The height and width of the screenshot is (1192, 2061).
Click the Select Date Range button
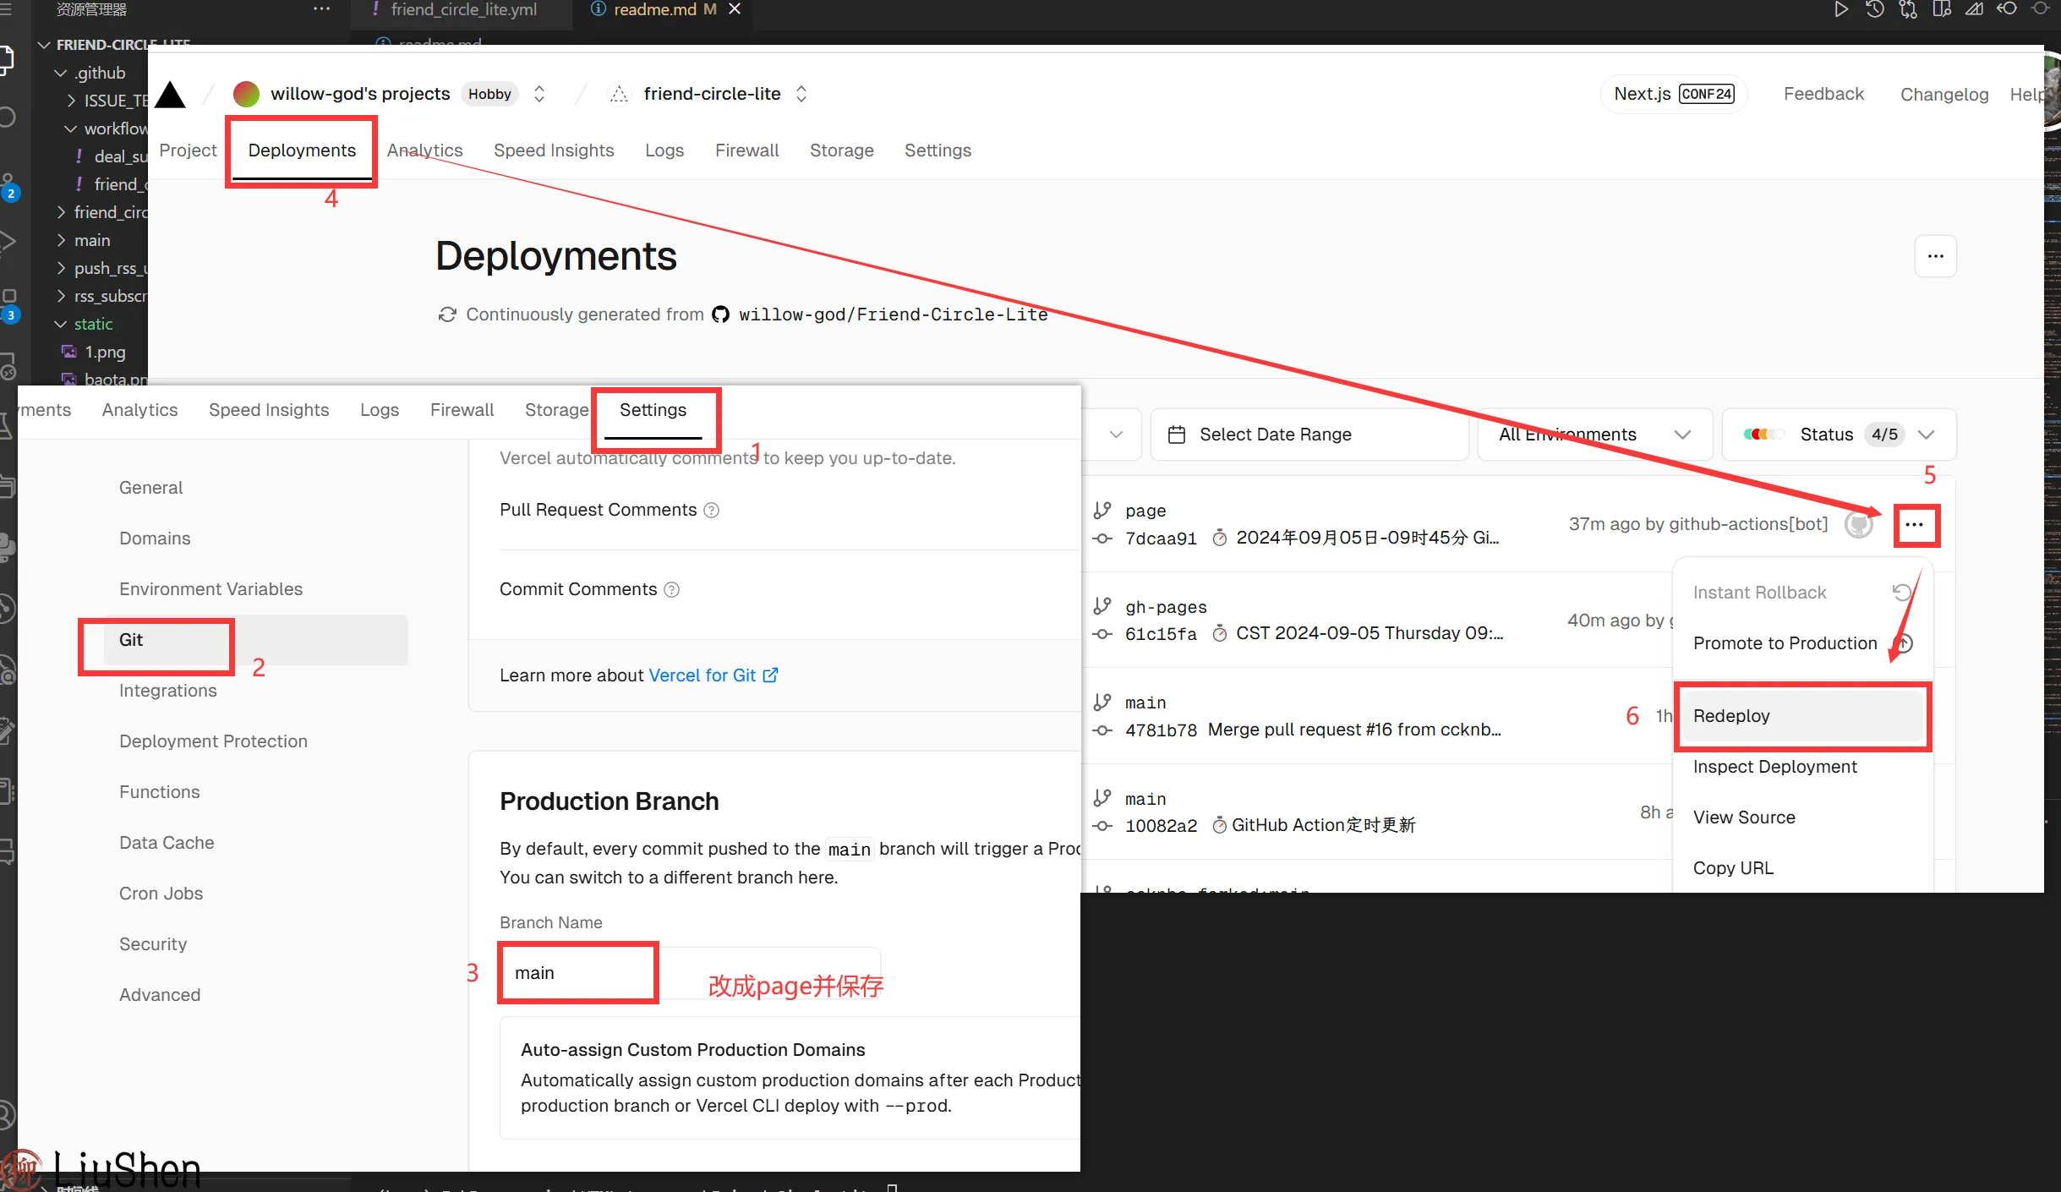click(x=1309, y=435)
